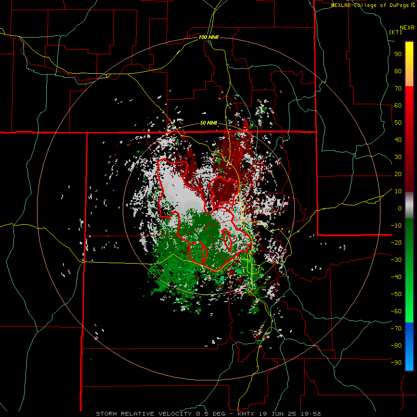Click the [KT] units label

pos(396,32)
